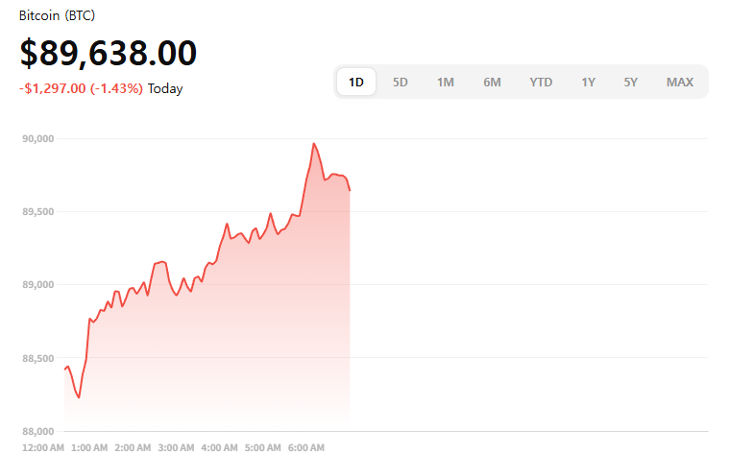Click the Bitcoin (BTC) title
Screen dimensions: 729x454
pos(57,16)
